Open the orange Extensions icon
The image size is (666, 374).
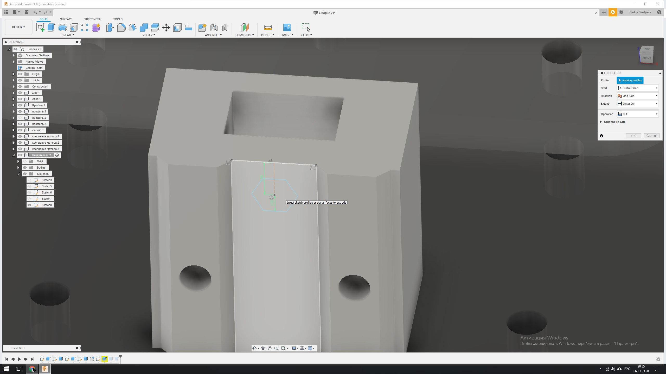click(x=613, y=12)
